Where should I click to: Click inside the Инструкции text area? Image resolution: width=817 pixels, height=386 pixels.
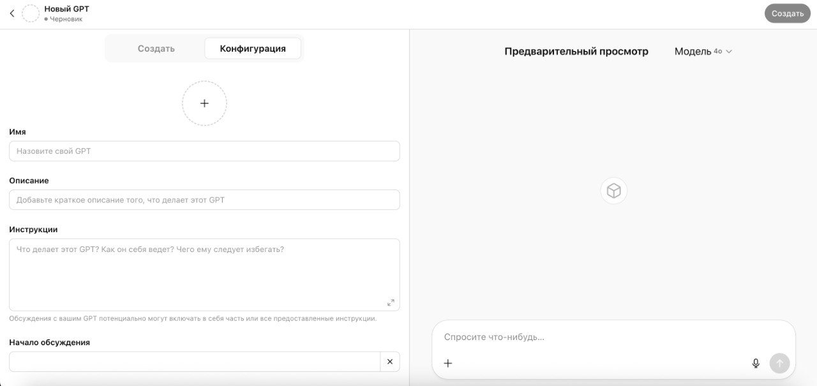[x=204, y=274]
